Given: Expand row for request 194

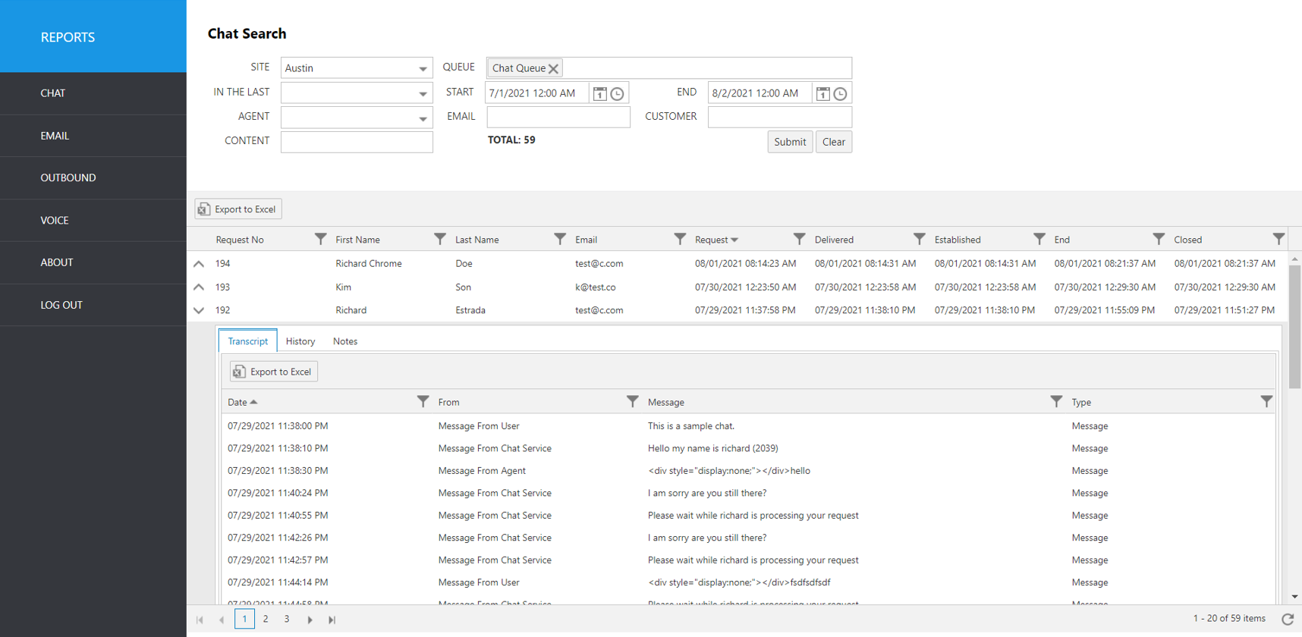Looking at the screenshot, I should click(199, 264).
